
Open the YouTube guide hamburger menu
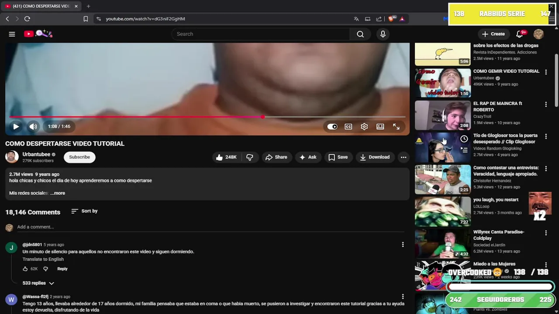coord(12,34)
